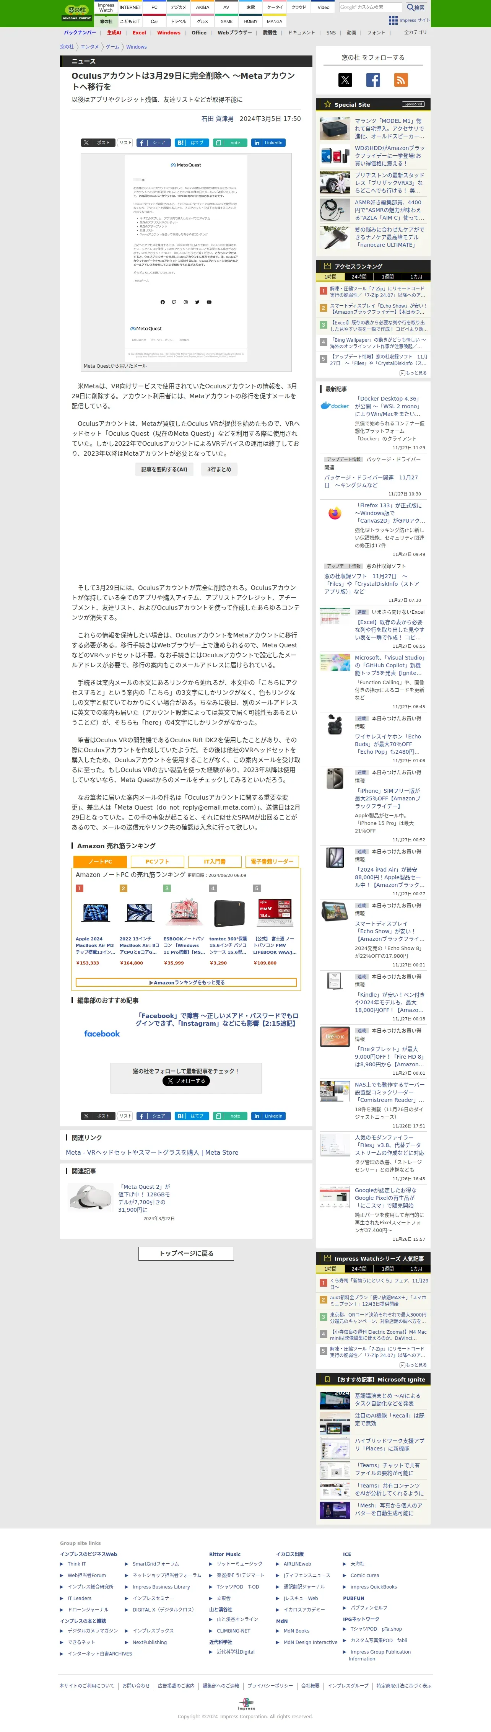Open the GAME site in top navigation

coord(226,21)
